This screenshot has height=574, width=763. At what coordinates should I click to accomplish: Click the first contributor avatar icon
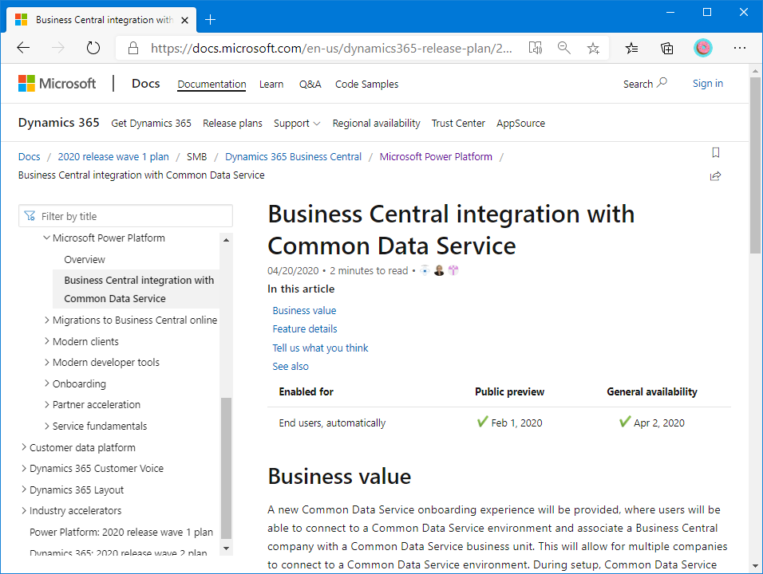point(425,271)
